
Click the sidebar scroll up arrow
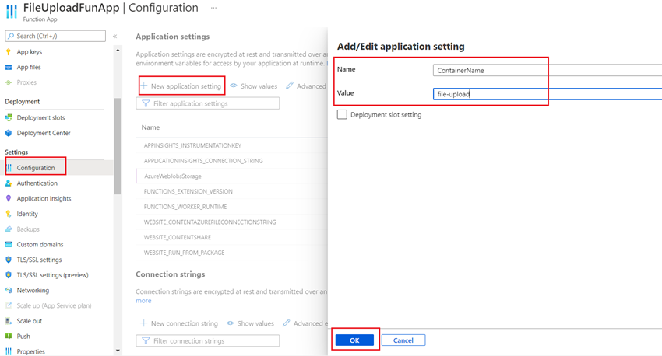point(118,51)
